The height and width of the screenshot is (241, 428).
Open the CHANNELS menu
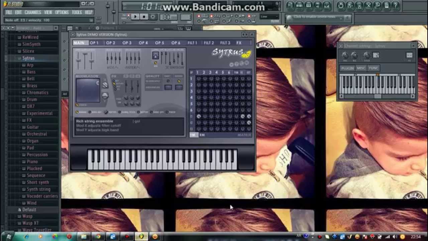[33, 12]
